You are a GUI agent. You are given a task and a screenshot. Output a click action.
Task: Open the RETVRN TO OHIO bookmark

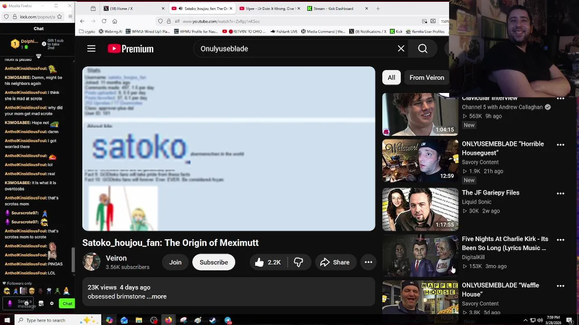tap(244, 32)
